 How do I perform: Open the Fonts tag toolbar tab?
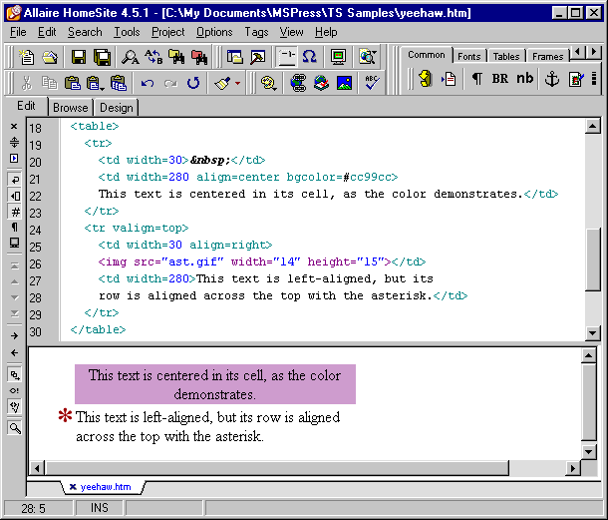tap(468, 57)
